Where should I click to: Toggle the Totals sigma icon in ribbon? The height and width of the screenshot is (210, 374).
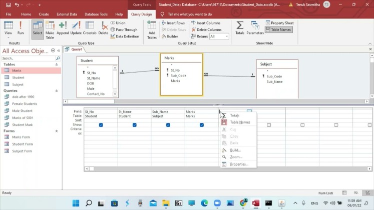coord(240,27)
